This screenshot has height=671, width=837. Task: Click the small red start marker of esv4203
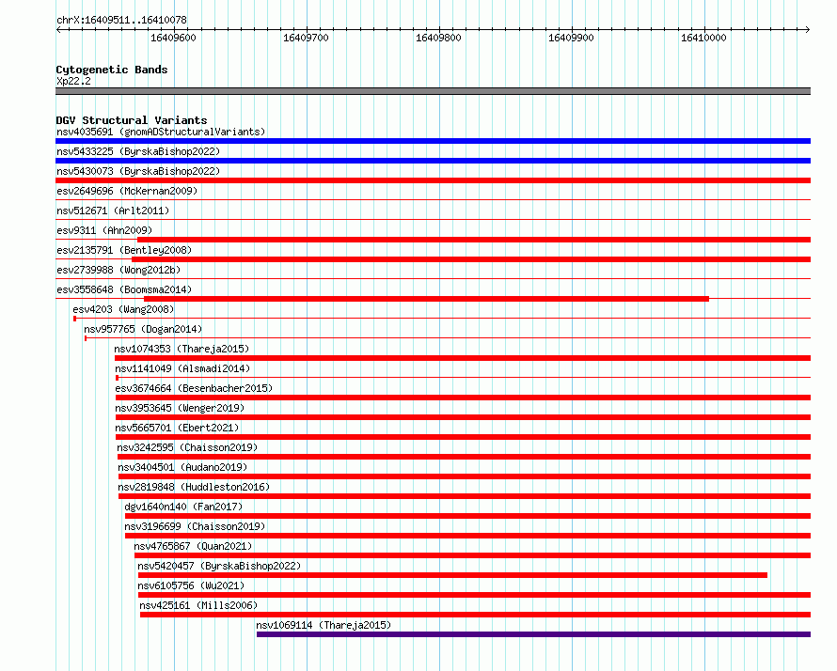74,319
